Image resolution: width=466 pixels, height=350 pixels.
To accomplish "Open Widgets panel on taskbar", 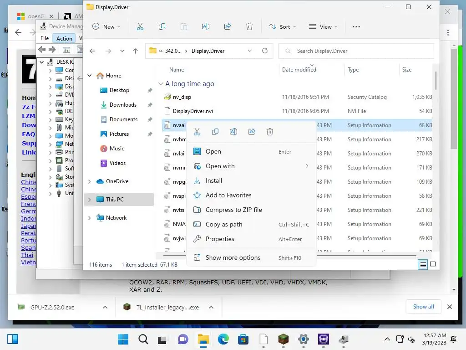I will 13,339.
